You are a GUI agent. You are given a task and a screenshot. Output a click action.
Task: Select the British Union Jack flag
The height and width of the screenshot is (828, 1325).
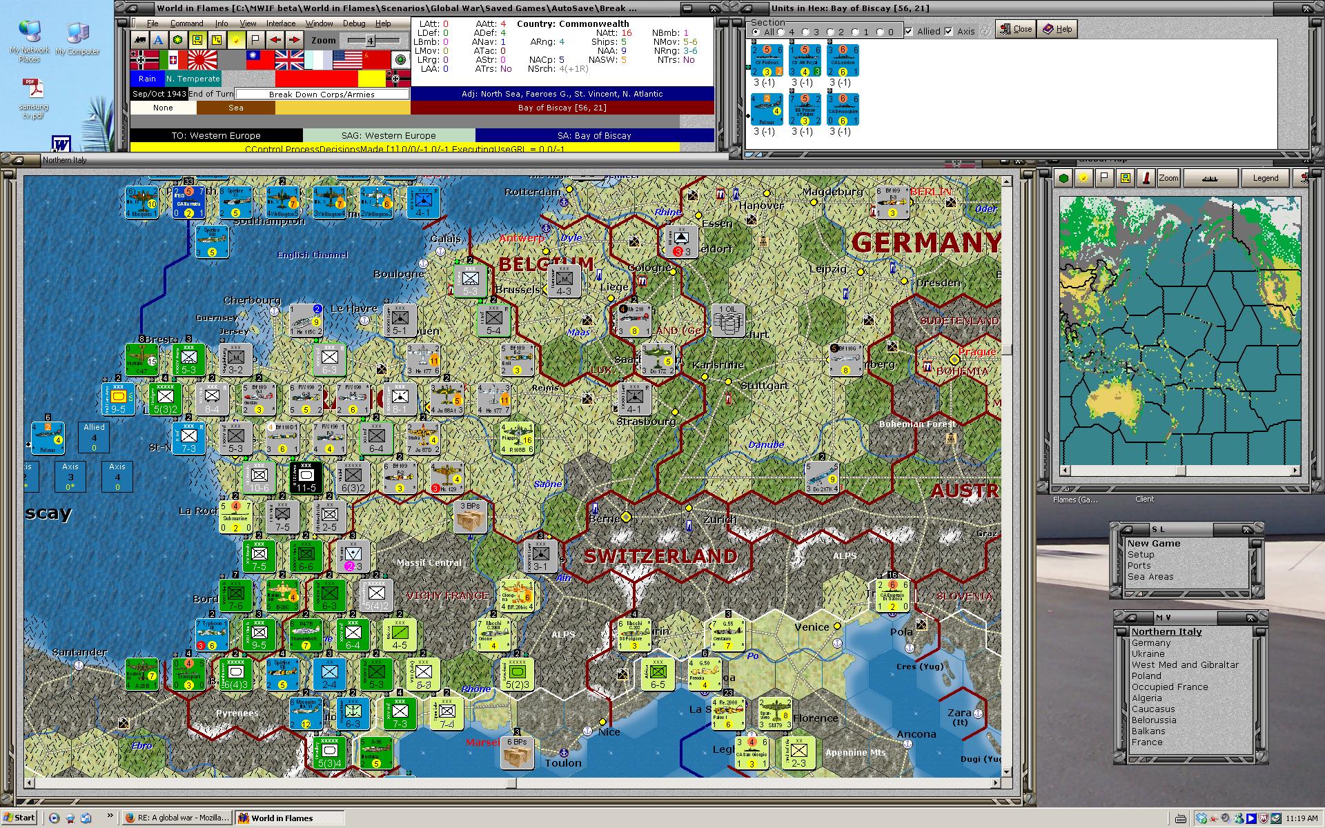pyautogui.click(x=289, y=61)
